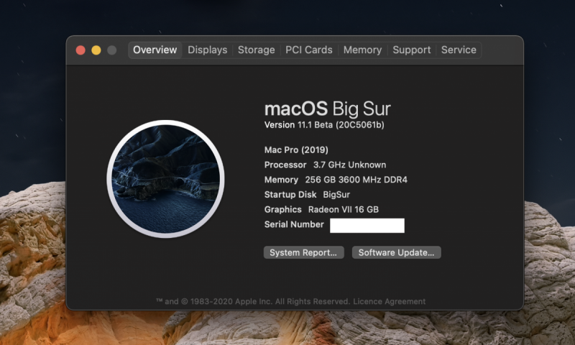Click the System Report... button
This screenshot has width=575, height=345.
[x=303, y=252]
